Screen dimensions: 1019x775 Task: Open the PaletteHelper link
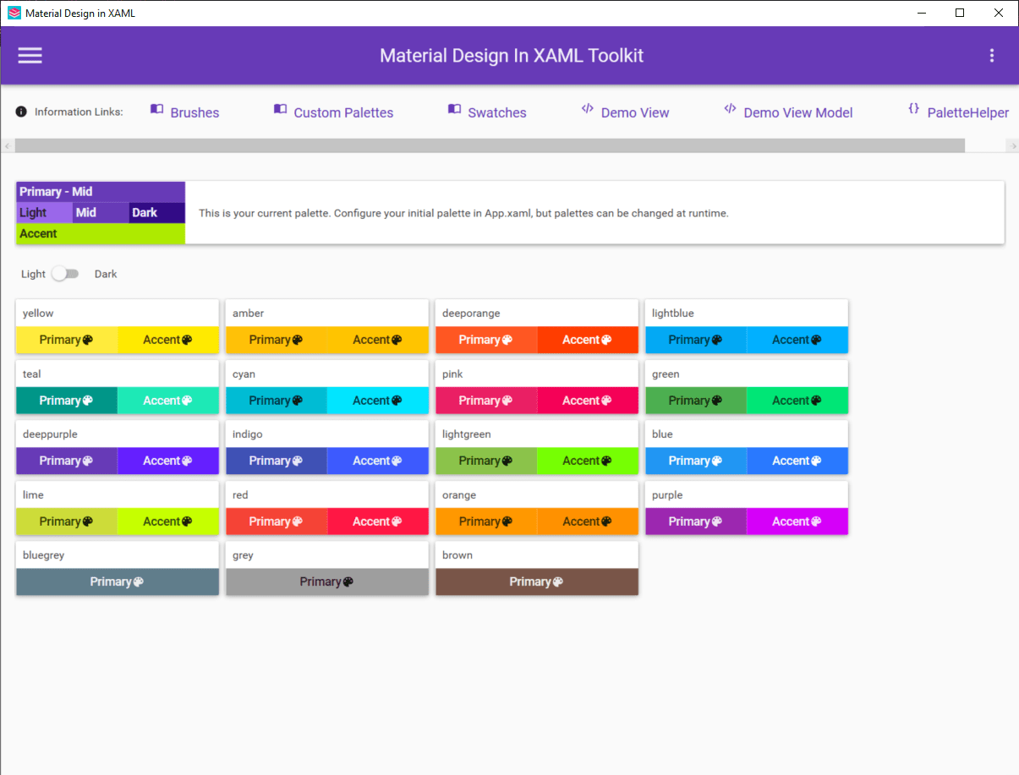(968, 112)
